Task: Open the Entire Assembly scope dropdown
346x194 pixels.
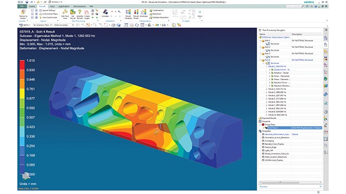Action: coord(64,25)
